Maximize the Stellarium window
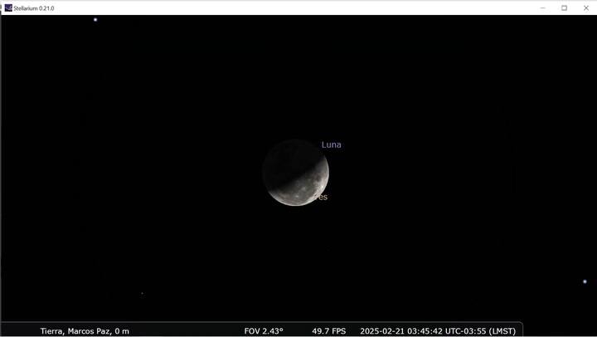 [x=565, y=8]
